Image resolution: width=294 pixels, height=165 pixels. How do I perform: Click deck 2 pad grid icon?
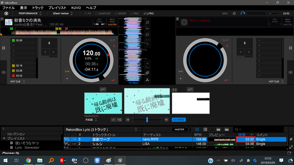[x=291, y=48]
